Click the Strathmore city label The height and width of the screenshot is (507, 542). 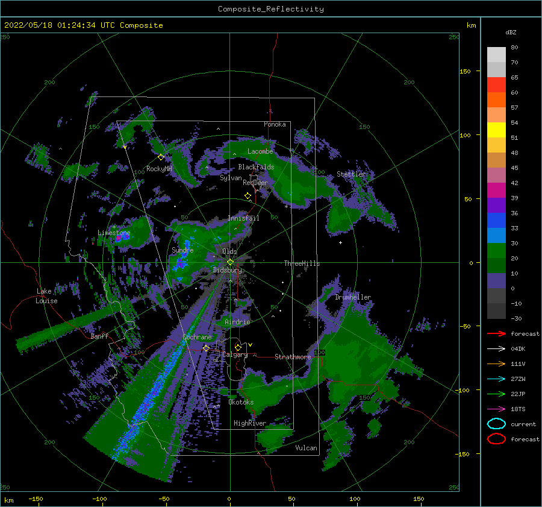click(293, 357)
